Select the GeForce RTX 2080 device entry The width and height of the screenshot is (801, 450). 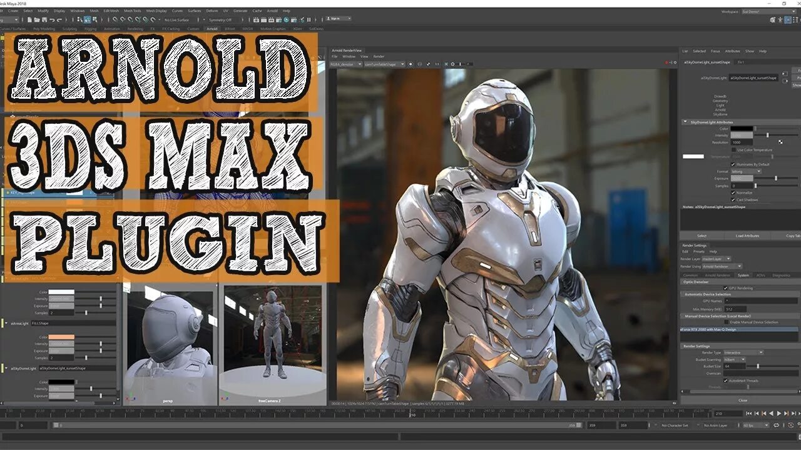pyautogui.click(x=740, y=329)
